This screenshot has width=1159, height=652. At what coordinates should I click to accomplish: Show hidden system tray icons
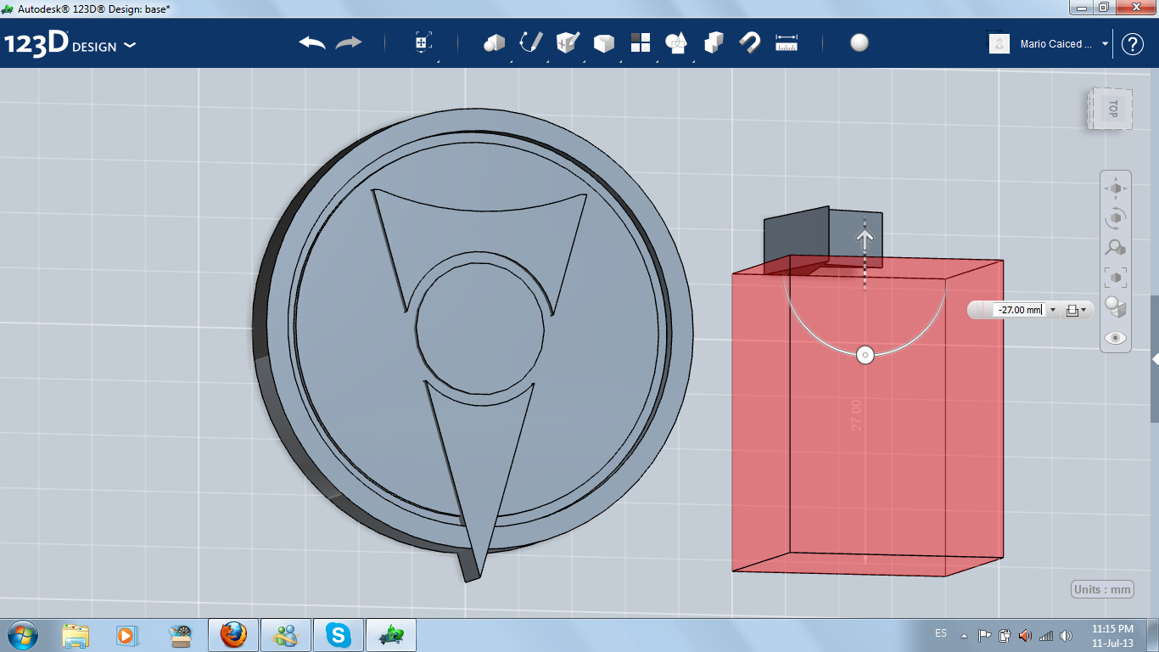(x=964, y=635)
